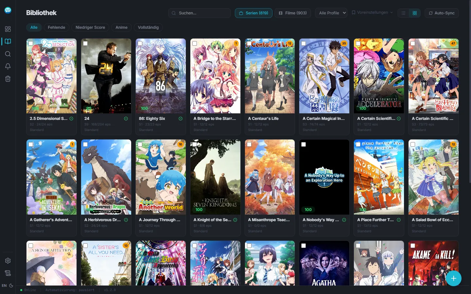
Task: Focus the Suchen... search field
Action: 200,13
